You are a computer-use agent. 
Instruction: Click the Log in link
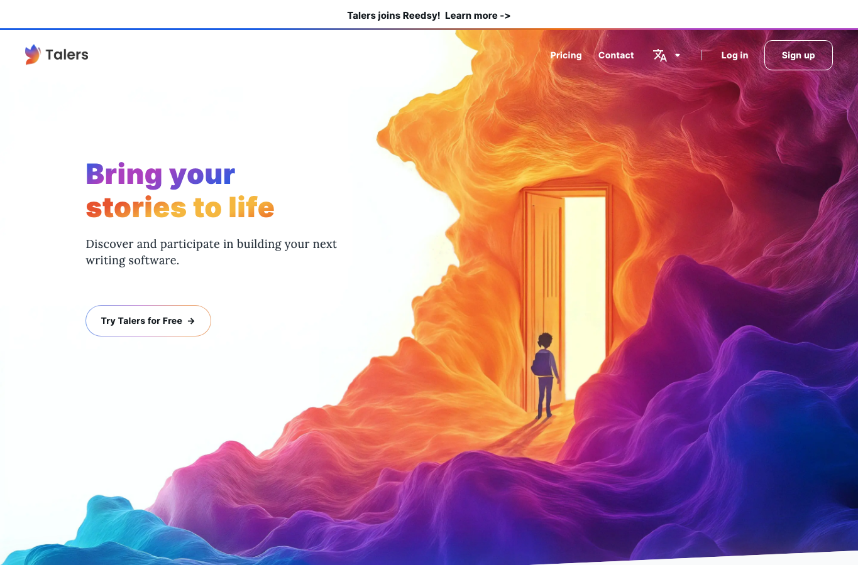[734, 55]
